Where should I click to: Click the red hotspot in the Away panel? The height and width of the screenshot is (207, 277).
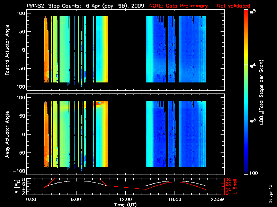(x=99, y=103)
